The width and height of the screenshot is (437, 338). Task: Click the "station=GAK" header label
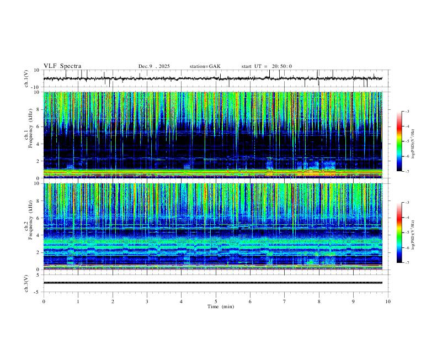pos(205,66)
